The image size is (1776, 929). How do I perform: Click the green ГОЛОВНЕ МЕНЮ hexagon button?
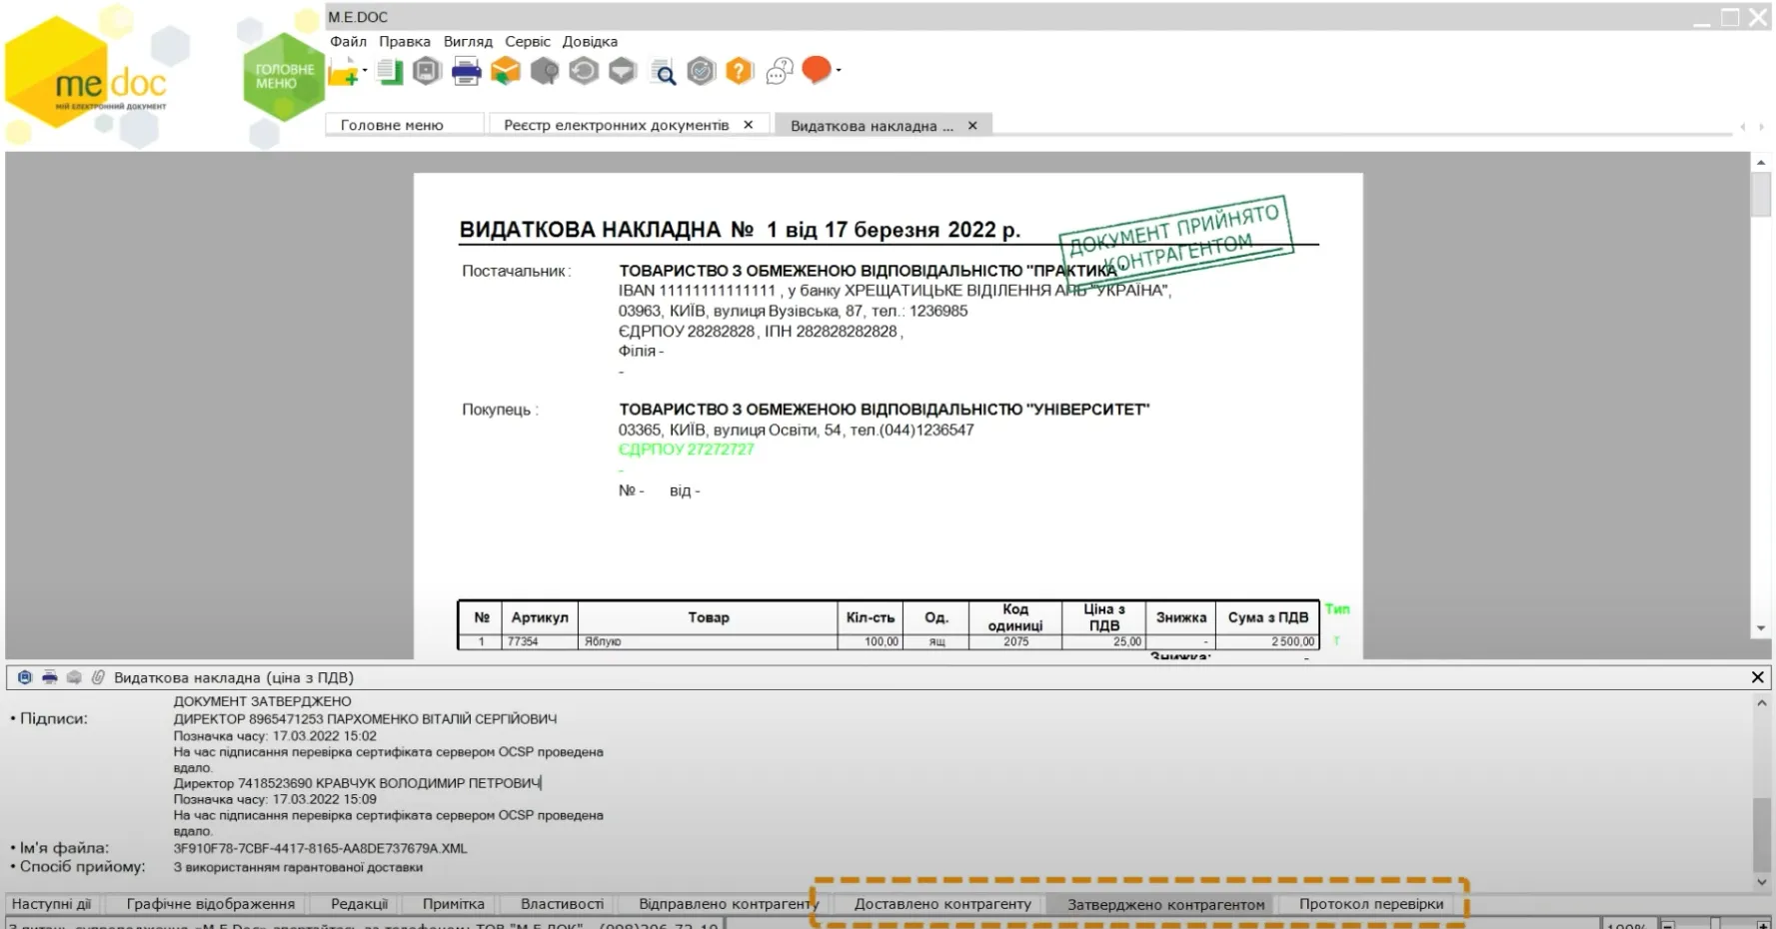pos(284,77)
